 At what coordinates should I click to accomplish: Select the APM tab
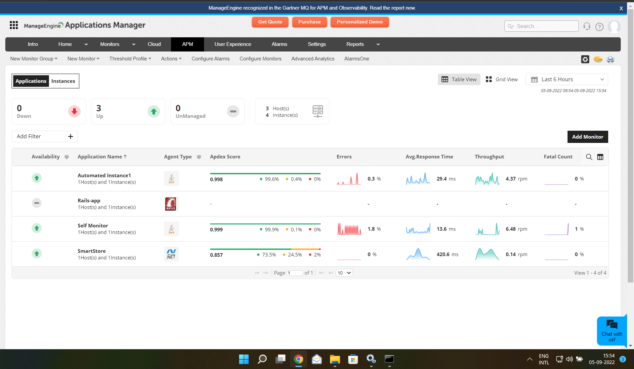pyautogui.click(x=188, y=44)
